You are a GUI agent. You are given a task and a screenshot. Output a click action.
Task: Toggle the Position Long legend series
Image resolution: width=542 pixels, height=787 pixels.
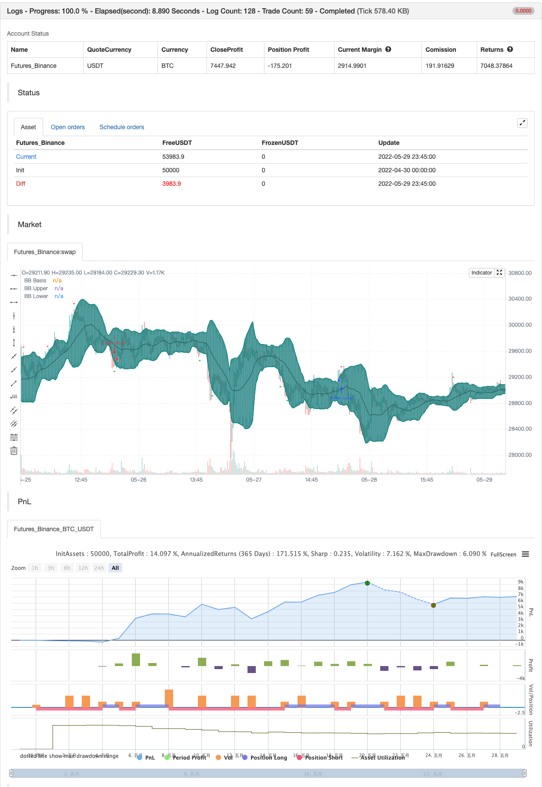tap(265, 757)
